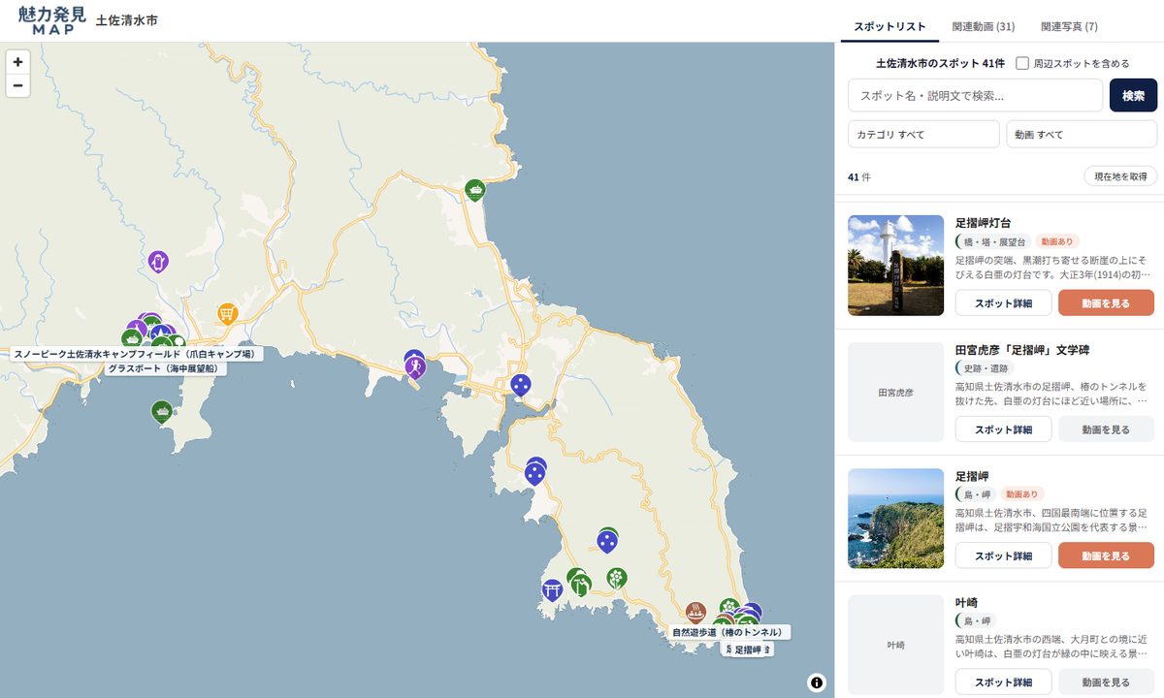Open the 動画 すべて dropdown
Viewport: 1164px width, 698px height.
coord(1082,134)
